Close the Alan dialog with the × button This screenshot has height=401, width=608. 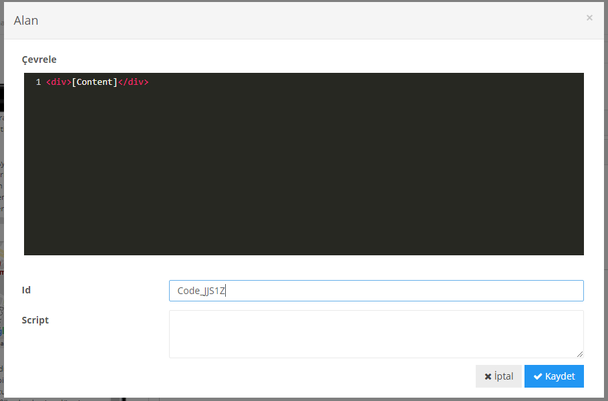[x=589, y=18]
